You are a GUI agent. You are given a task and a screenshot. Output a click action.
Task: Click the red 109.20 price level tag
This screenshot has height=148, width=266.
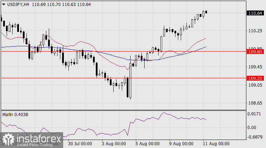255,78
